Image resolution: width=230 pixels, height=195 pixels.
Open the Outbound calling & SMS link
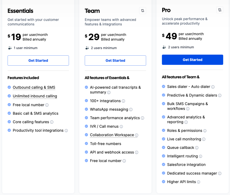34,88
